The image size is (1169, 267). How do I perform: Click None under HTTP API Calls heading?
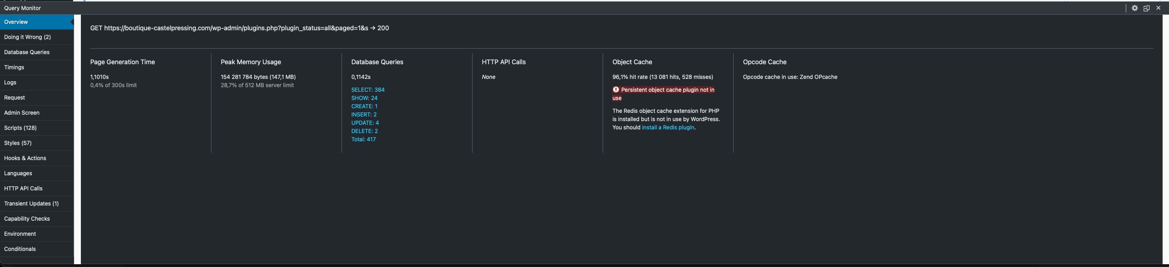tap(488, 77)
